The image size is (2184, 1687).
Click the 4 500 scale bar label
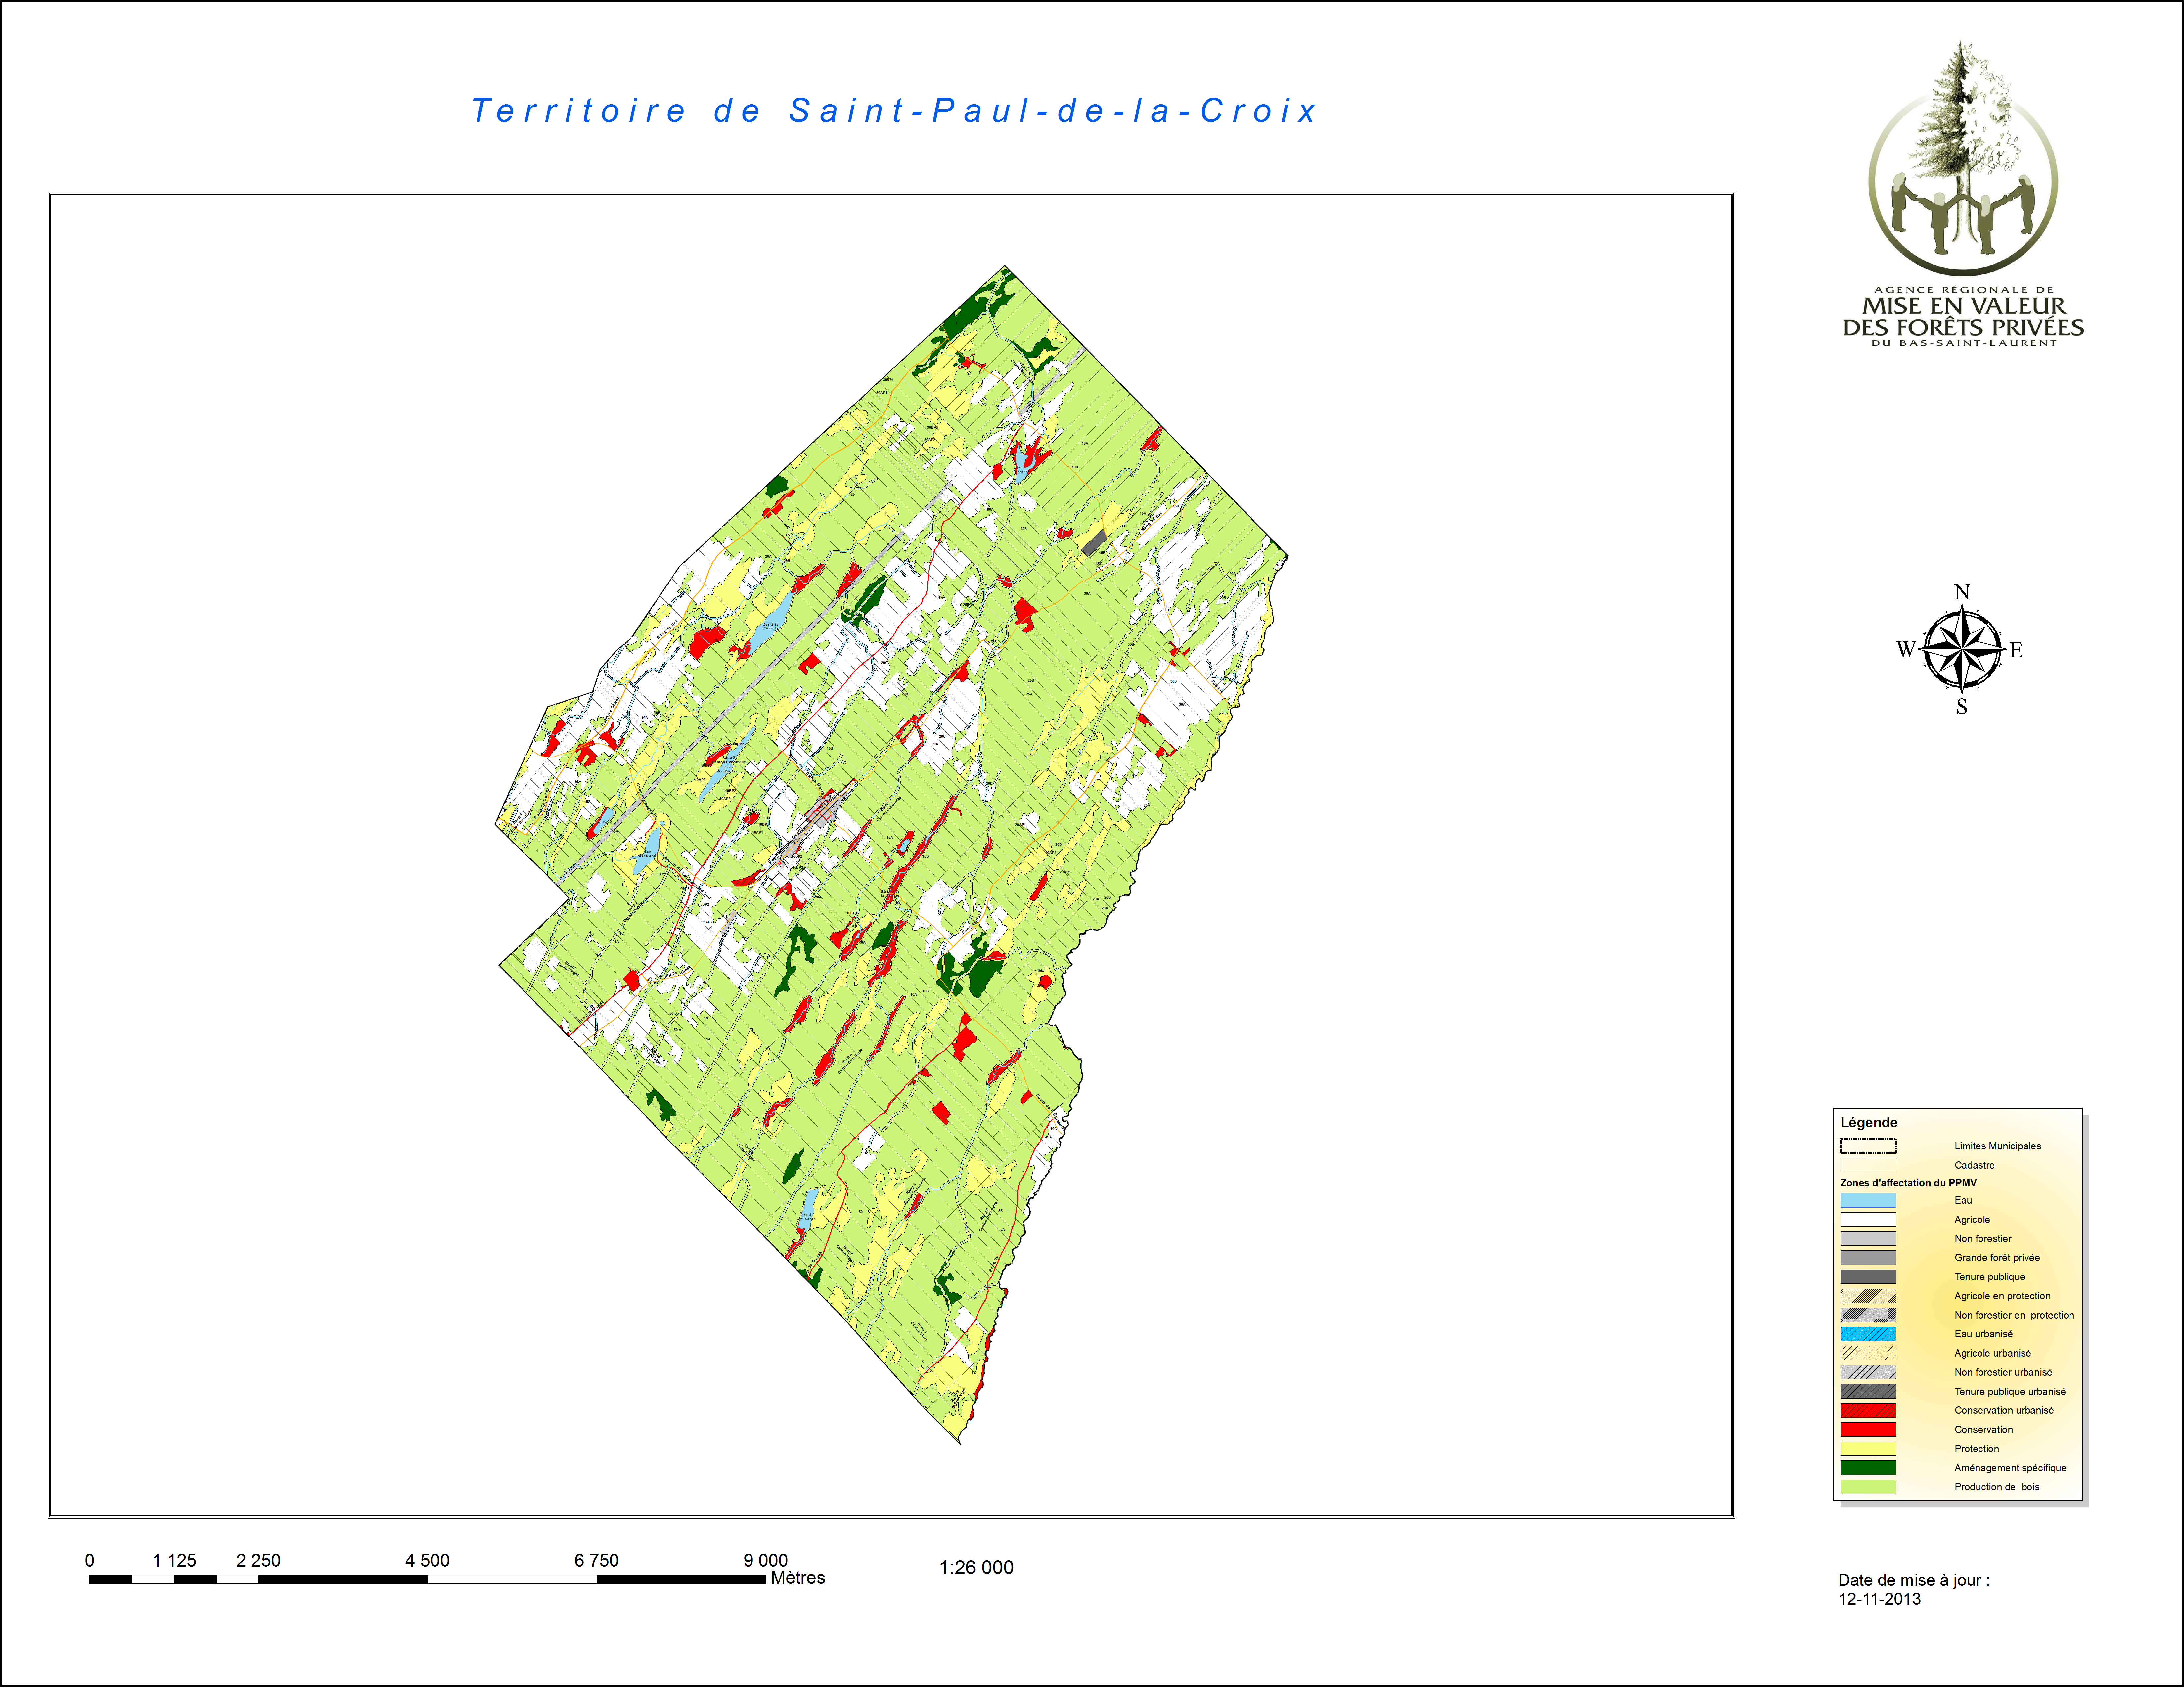427,1560
